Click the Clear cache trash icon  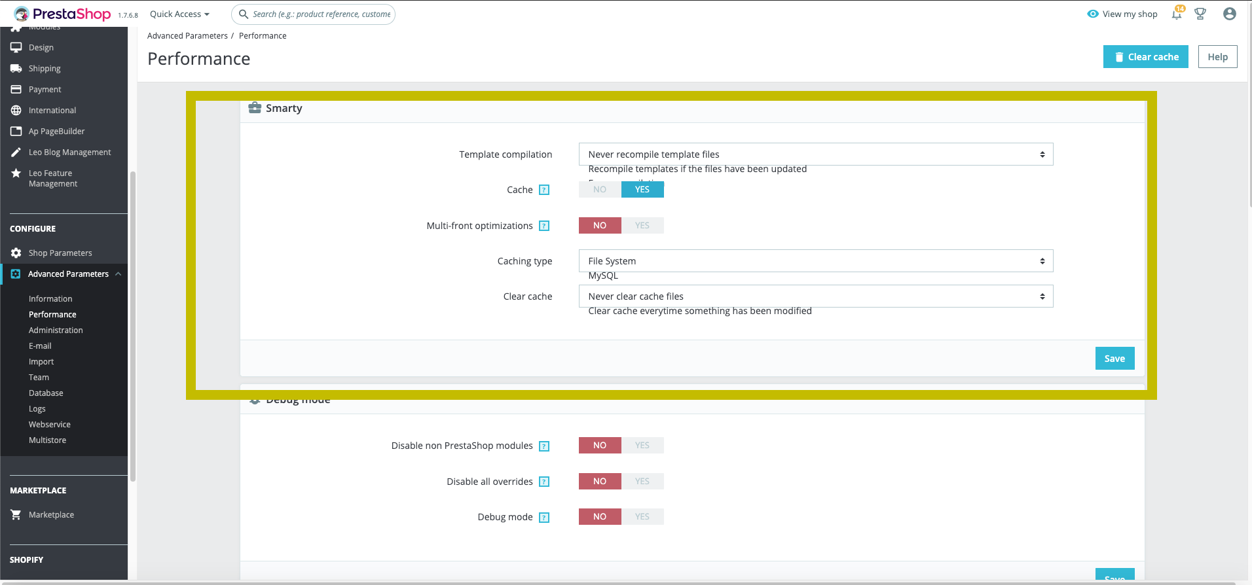(1120, 57)
